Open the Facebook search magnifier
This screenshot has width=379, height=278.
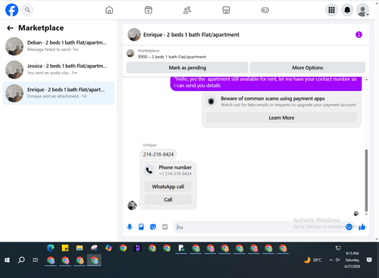27,10
